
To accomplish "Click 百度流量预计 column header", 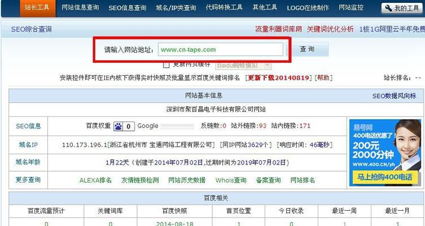I will pyautogui.click(x=46, y=211).
